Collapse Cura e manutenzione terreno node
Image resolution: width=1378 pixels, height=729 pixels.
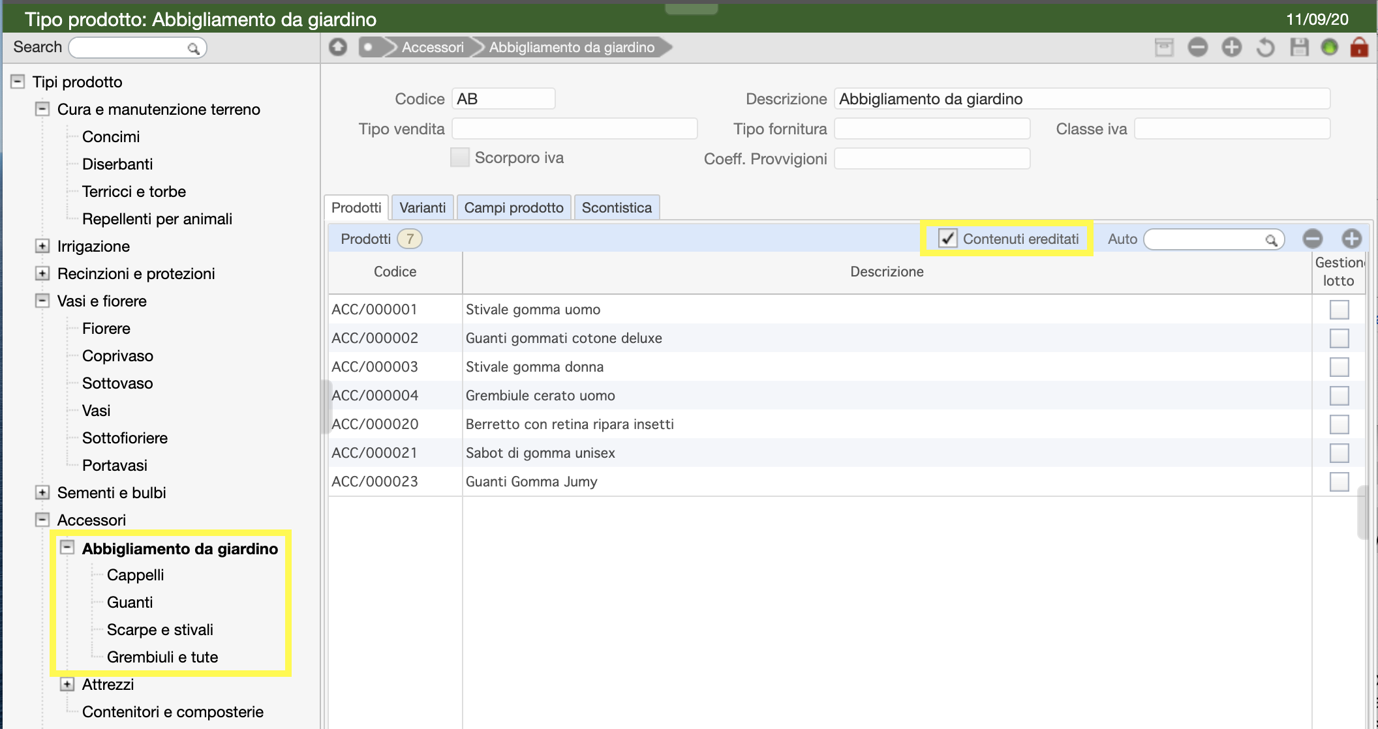(x=42, y=109)
